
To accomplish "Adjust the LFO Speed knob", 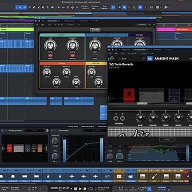I will [95, 45].
